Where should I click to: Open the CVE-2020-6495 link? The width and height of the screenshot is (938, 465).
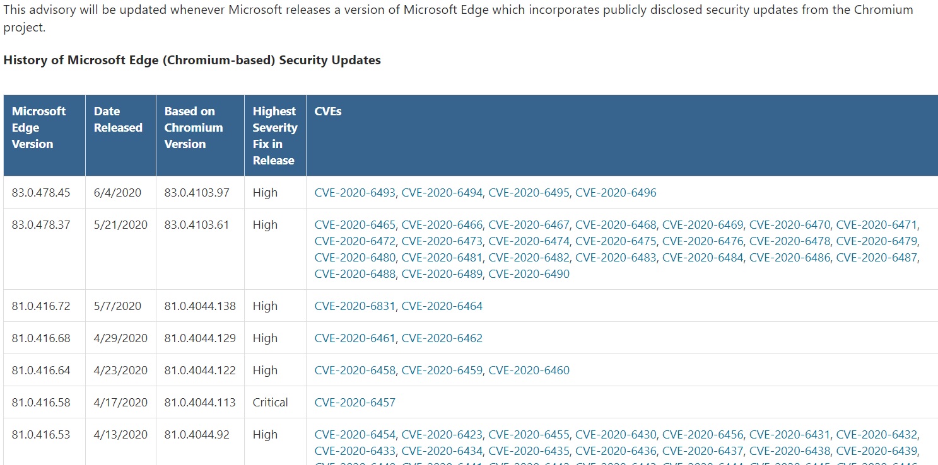click(529, 193)
